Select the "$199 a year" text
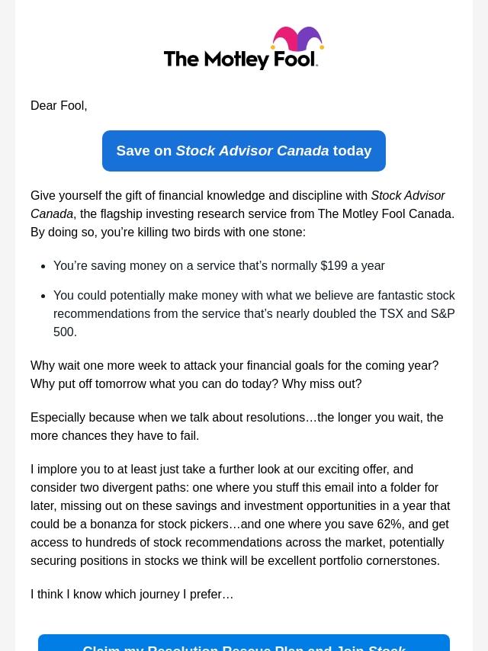Screen dimensions: 488x651 pos(352,266)
